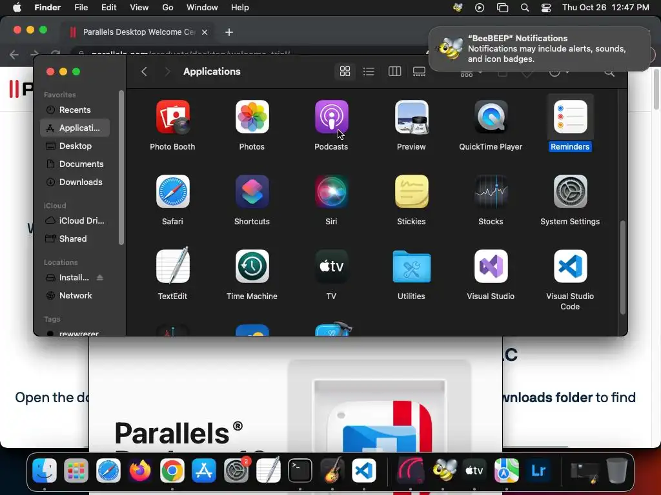
Task: Select the Visual Studio app icon
Action: click(x=491, y=266)
